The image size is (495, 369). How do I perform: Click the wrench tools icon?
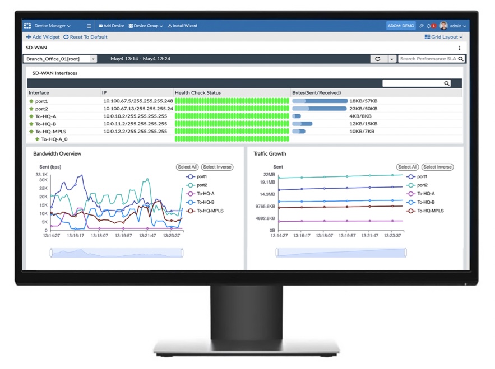pyautogui.click(x=421, y=26)
